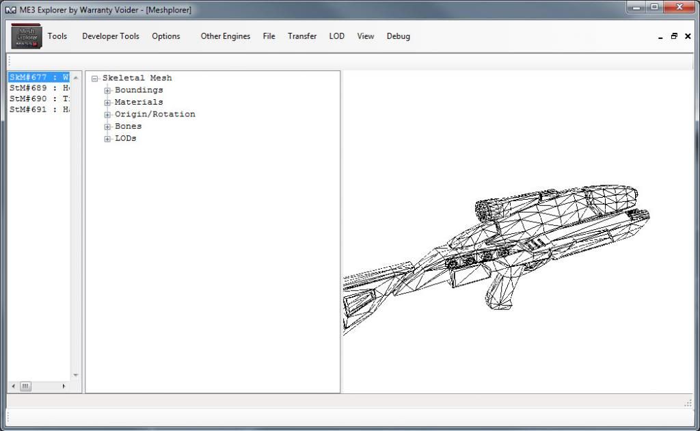
Task: Collapse the Skeletal Mesh tree node
Action: click(94, 79)
